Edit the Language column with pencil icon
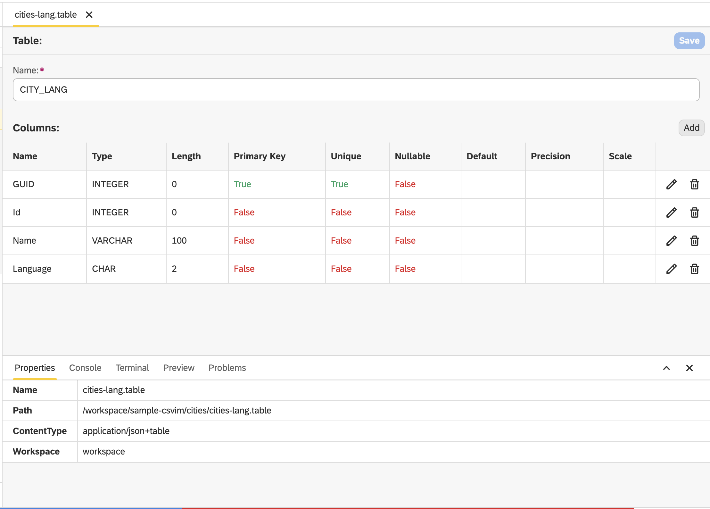 [x=671, y=269]
